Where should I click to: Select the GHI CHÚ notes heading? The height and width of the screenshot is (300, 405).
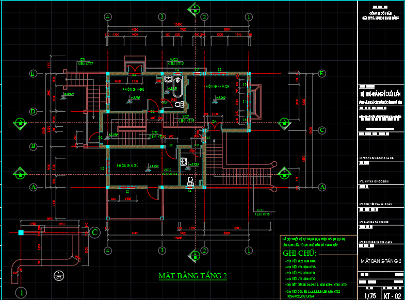click(x=301, y=253)
